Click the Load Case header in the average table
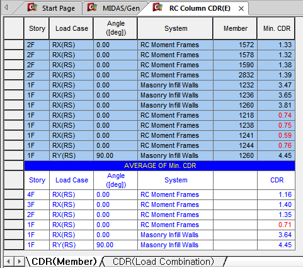Viewport: 303px width, 268px height. click(71, 180)
